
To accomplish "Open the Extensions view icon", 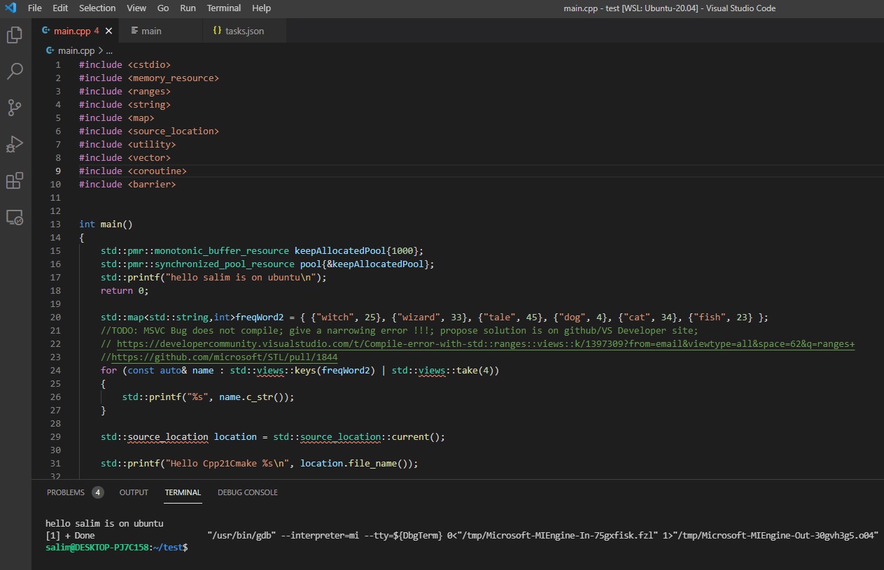I will [x=15, y=180].
